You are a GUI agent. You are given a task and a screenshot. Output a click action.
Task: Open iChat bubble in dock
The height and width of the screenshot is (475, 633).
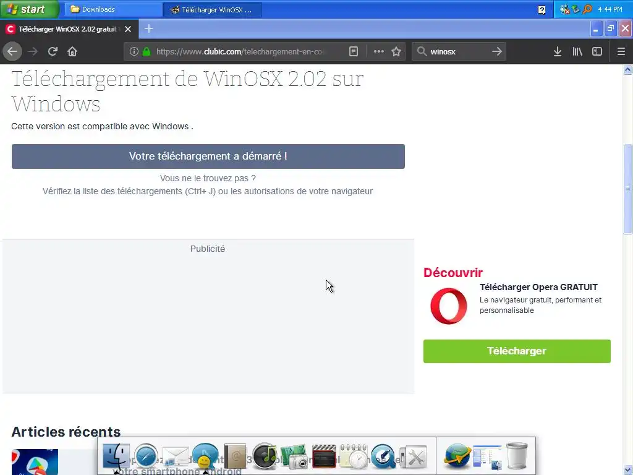click(205, 456)
